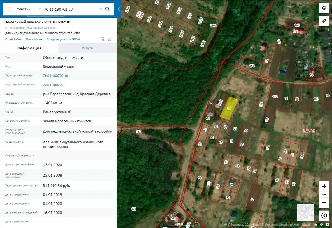Click the Maxar attribution text
Viewport: 332px width, 228px height.
(x=306, y=225)
